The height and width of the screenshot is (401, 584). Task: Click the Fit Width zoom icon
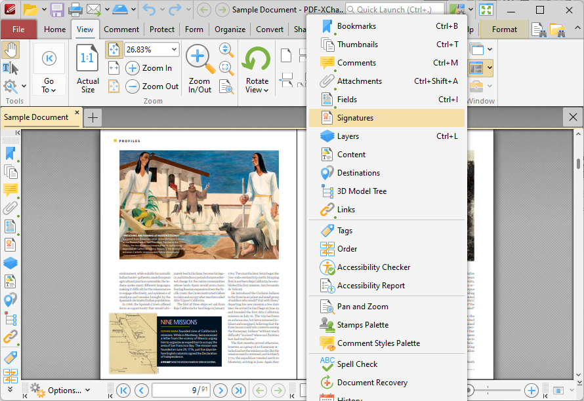pos(114,68)
